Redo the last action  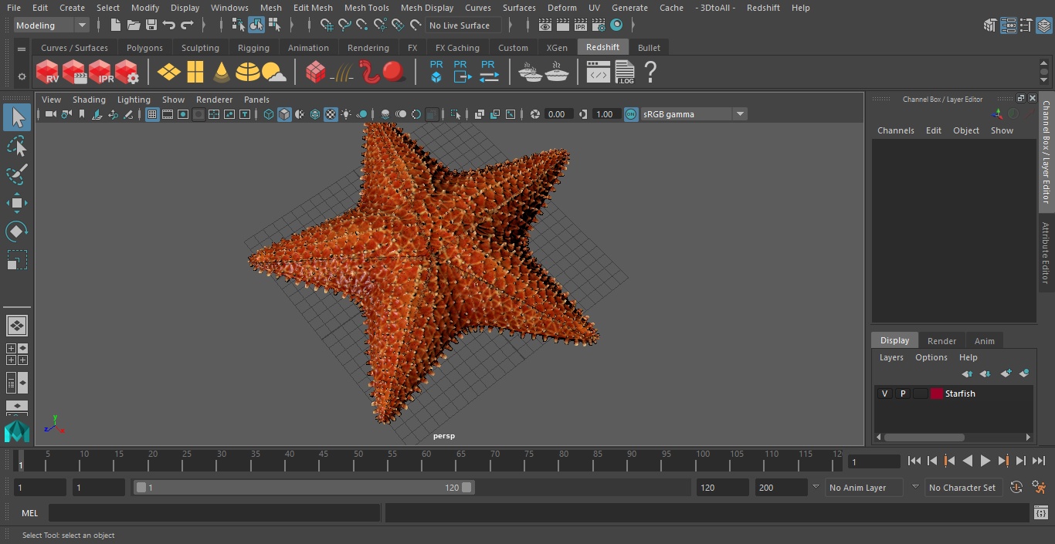pyautogui.click(x=187, y=25)
